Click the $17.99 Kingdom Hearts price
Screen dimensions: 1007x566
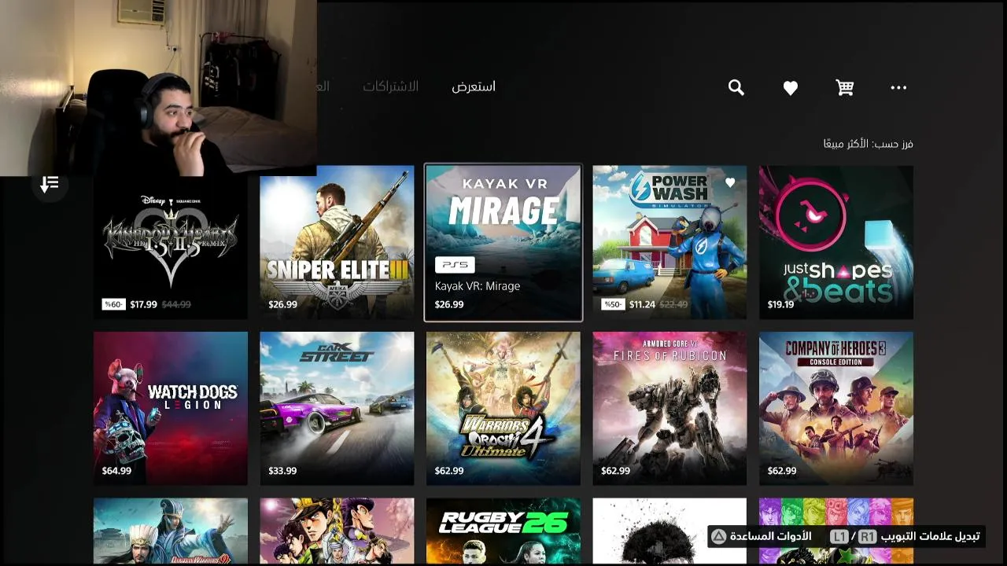[x=144, y=304]
